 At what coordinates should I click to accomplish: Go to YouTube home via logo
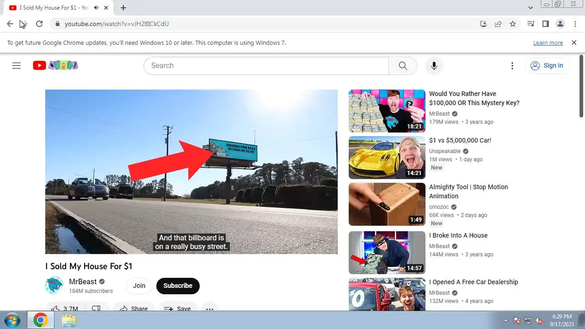tap(55, 65)
